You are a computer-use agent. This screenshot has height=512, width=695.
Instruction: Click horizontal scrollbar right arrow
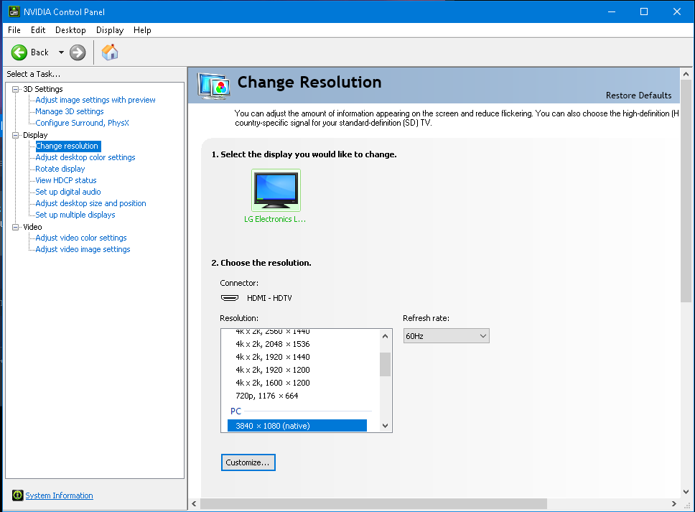(x=674, y=503)
